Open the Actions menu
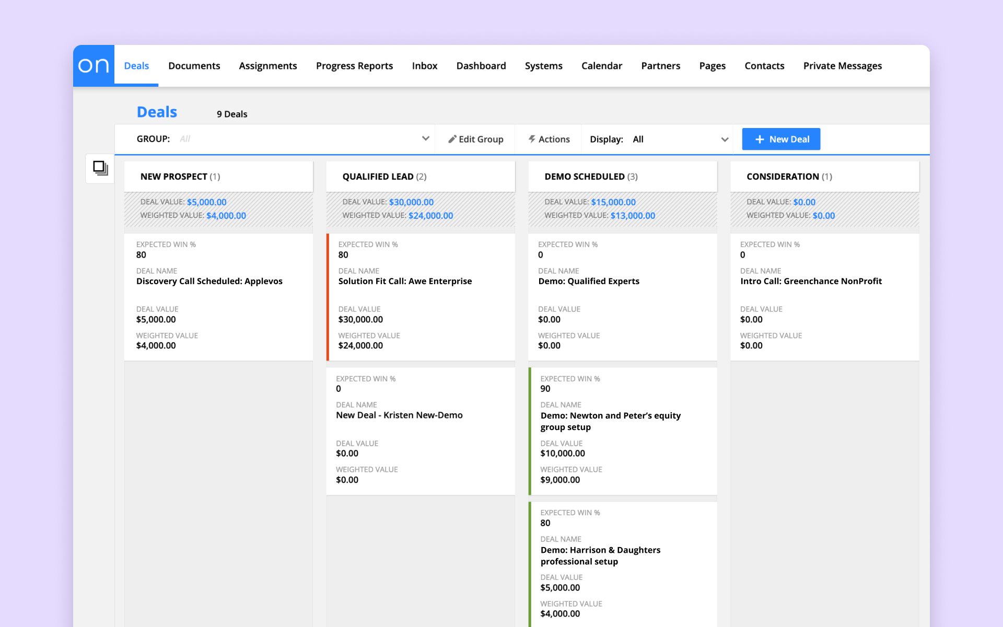The image size is (1003, 627). click(x=554, y=140)
